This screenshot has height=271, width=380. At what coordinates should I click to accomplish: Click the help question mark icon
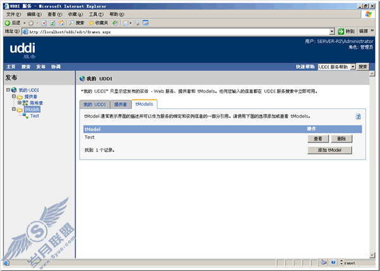point(358,117)
